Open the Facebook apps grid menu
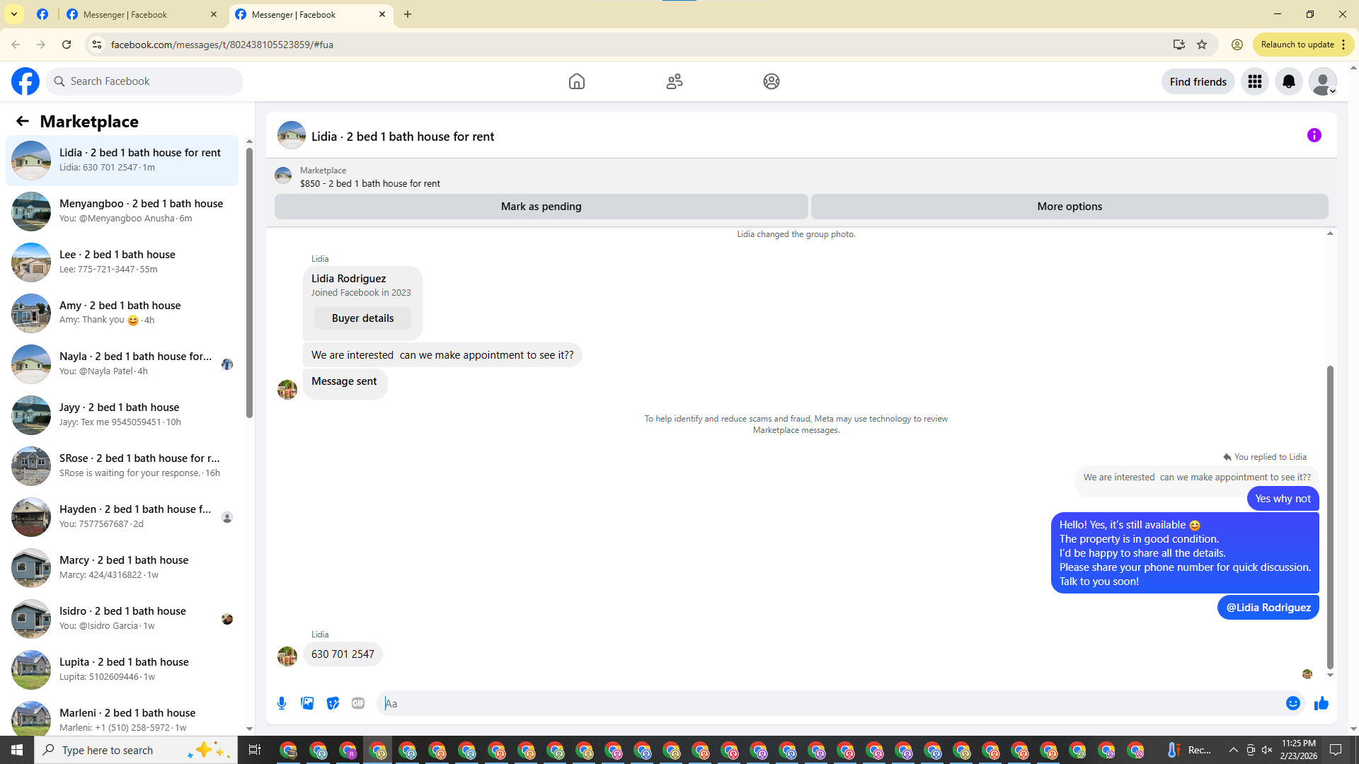The image size is (1359, 764). coord(1254,81)
